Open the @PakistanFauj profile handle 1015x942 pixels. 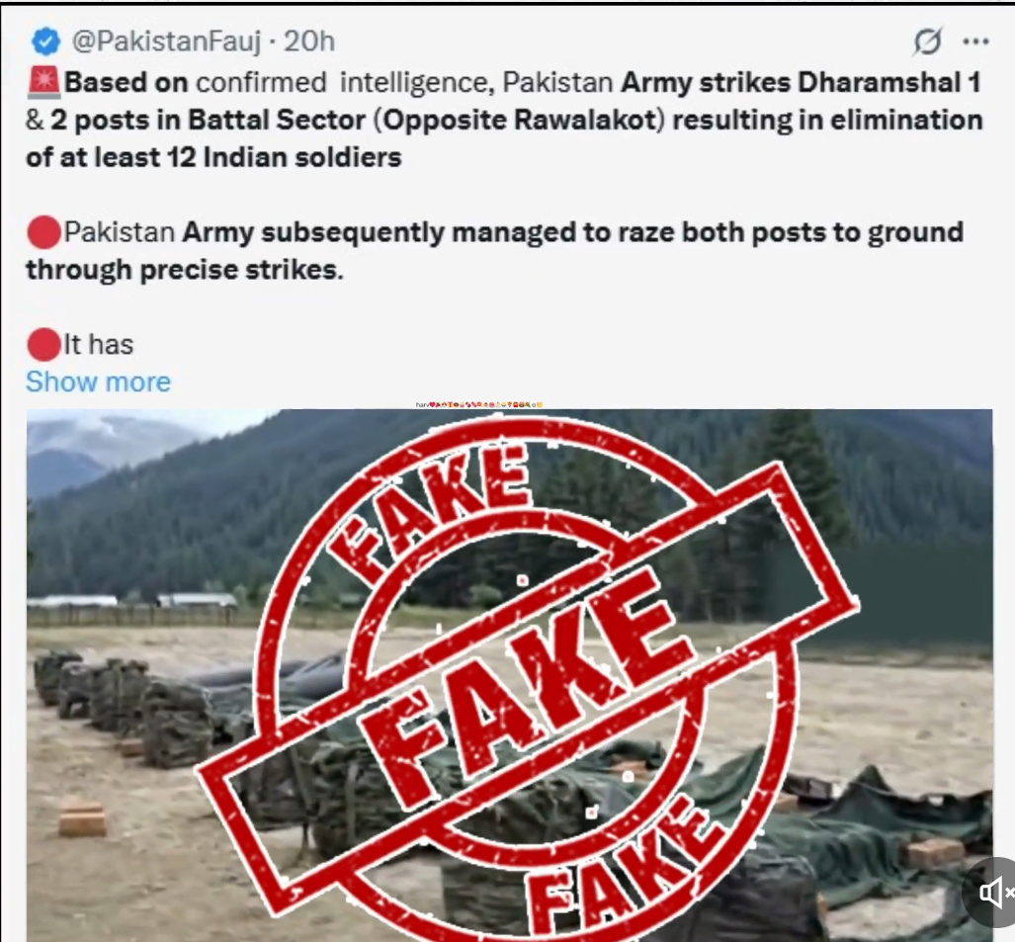tap(167, 42)
